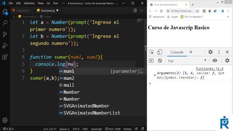Open the Extensions view
The image size is (233, 131).
pos(5,57)
